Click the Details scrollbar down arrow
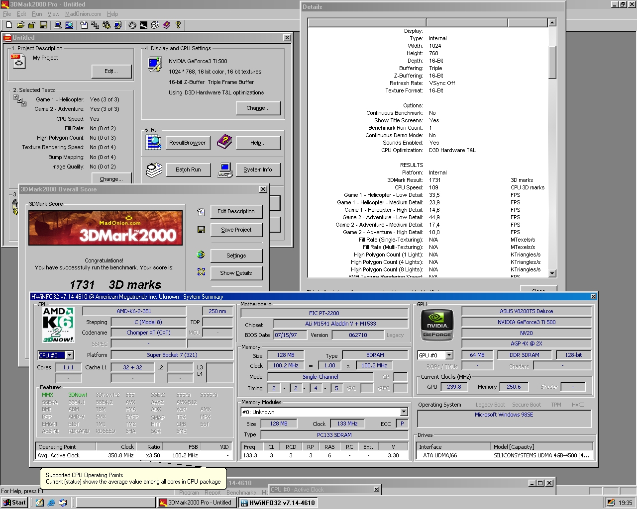This screenshot has width=637, height=509. point(552,273)
